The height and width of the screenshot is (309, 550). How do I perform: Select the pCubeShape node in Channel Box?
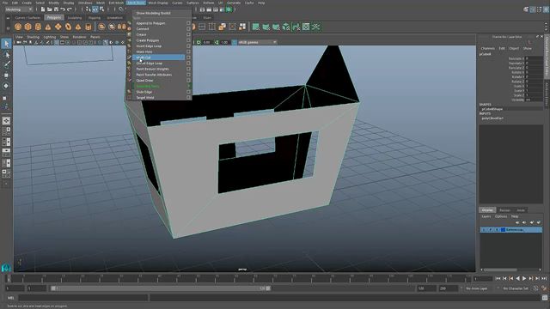(492, 109)
